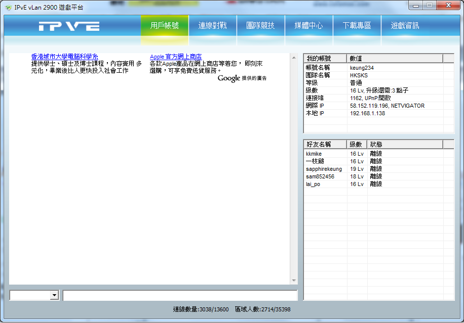The height and width of the screenshot is (323, 464).
Task: Select friend kkmike in friends list
Action: [x=314, y=154]
